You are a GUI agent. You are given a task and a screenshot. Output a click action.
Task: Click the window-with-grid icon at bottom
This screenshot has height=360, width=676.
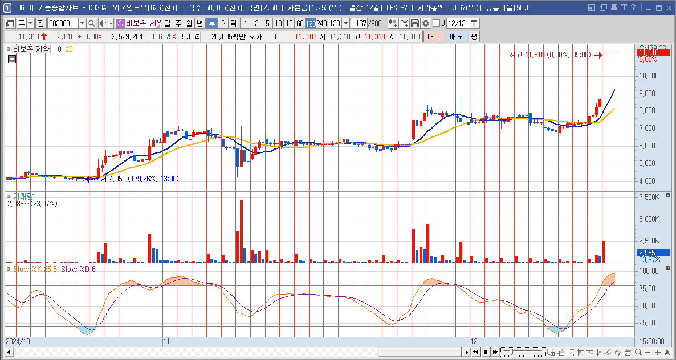551,352
